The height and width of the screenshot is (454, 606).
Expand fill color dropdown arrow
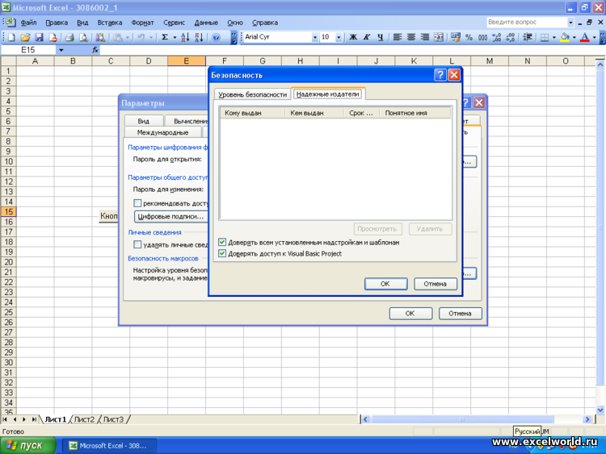pos(574,37)
